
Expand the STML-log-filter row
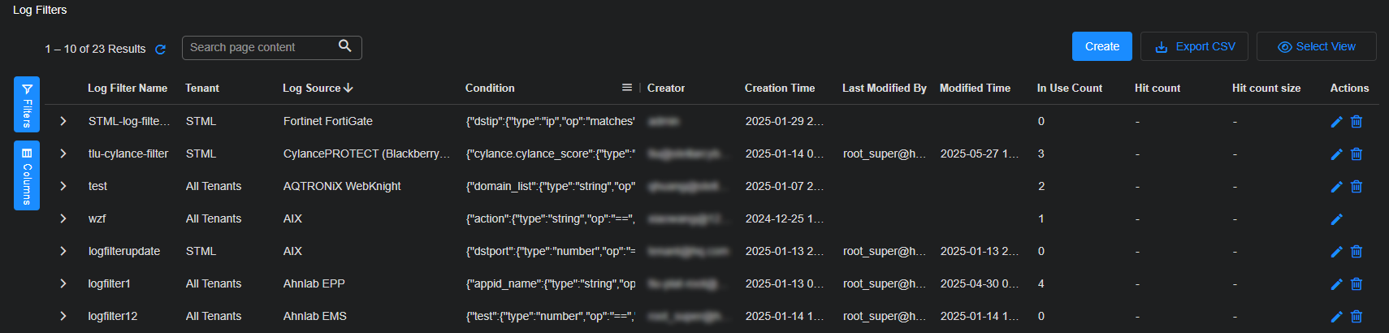click(x=63, y=121)
